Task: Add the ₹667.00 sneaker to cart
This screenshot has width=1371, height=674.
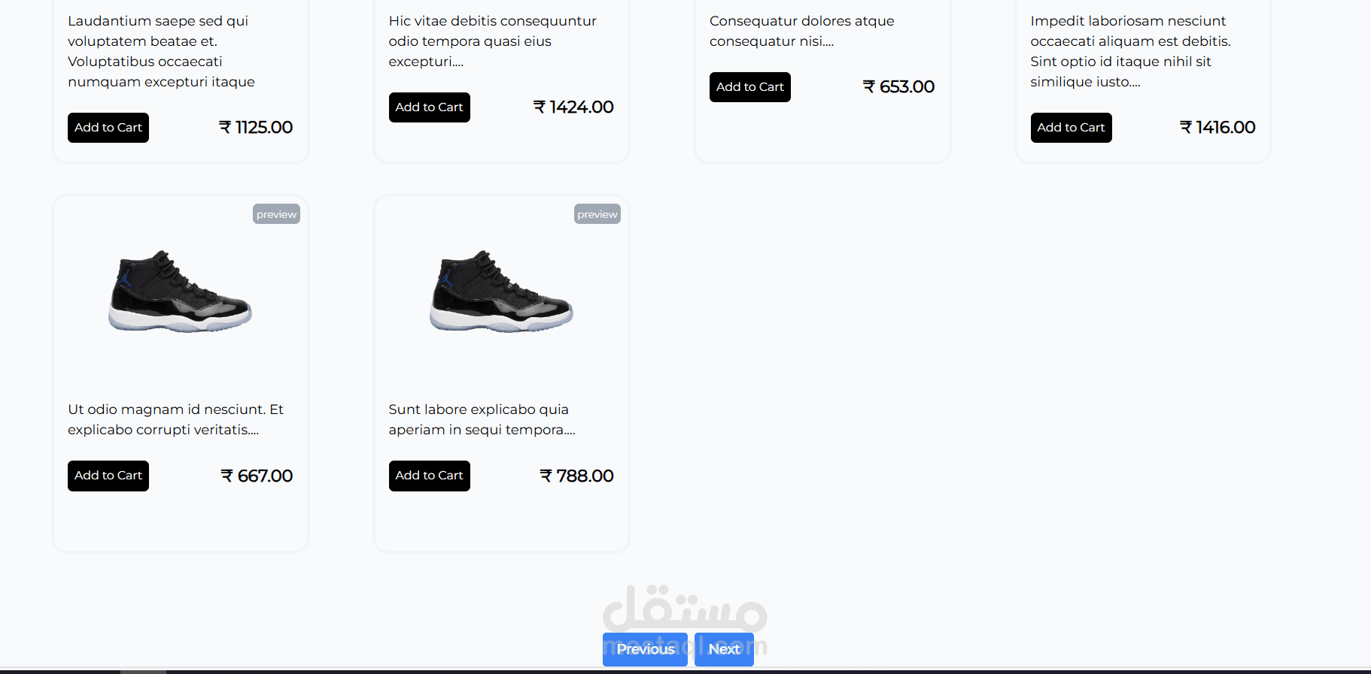Action: [108, 476]
